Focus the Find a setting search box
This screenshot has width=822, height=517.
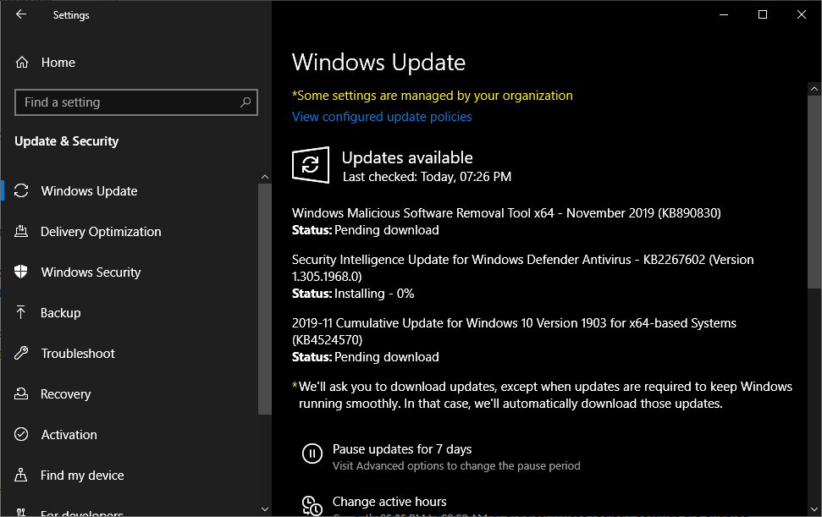coord(136,102)
